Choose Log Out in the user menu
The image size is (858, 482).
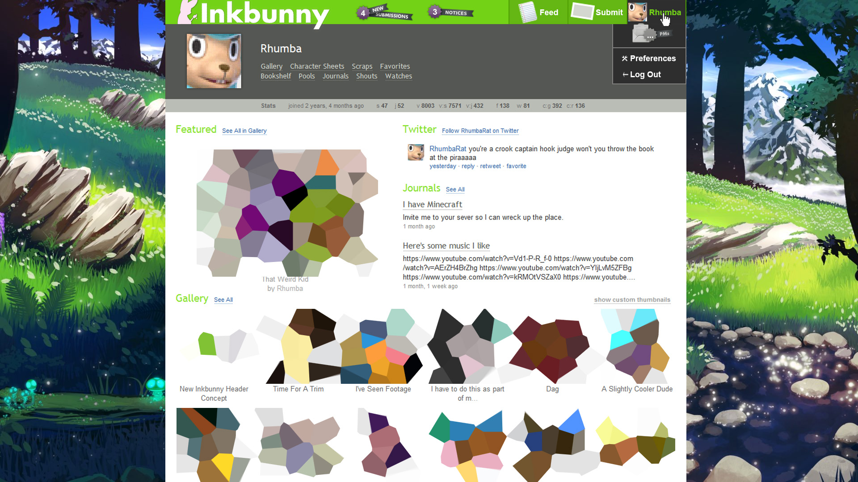point(642,75)
